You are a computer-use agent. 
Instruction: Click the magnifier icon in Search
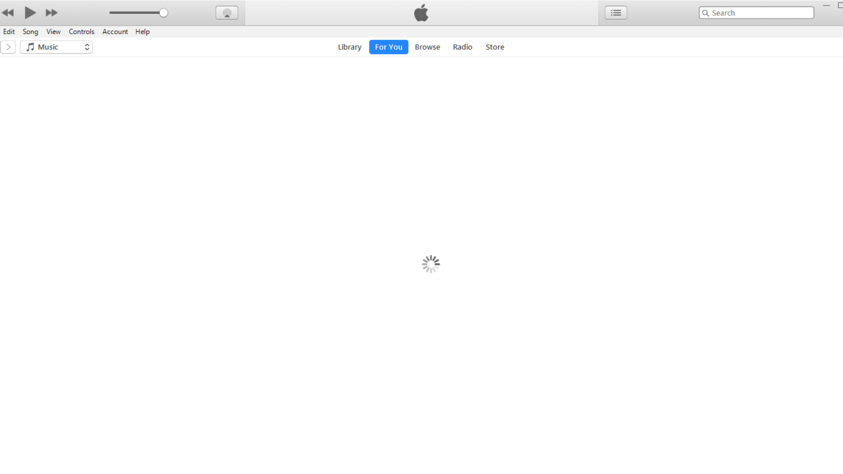point(705,13)
